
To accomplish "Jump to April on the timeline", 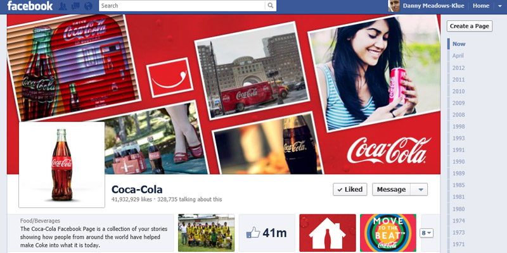I will click(458, 56).
